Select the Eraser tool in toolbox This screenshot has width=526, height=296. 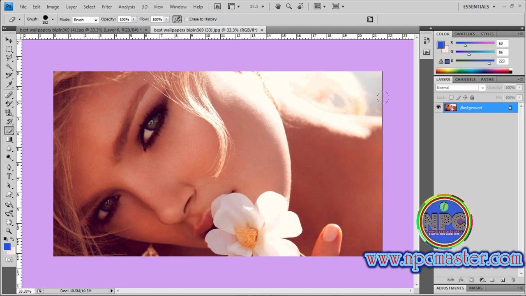9,131
